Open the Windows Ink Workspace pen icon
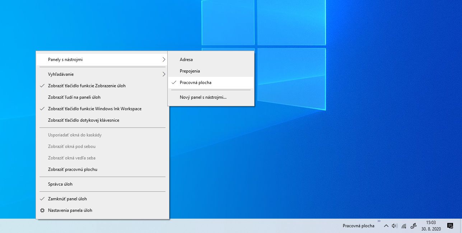Viewport: 462px width, 233px height. 413,226
